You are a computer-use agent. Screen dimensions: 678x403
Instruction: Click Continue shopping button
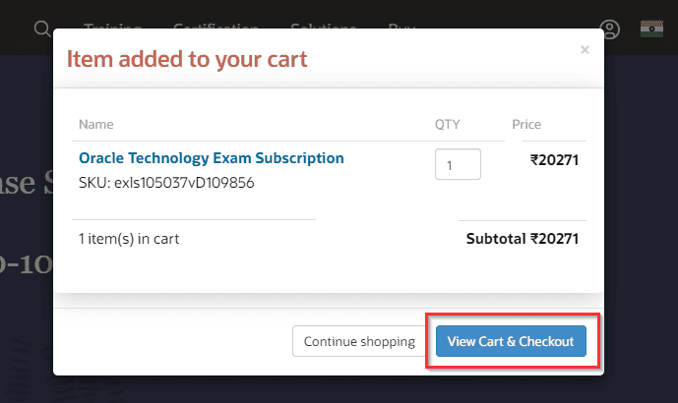point(359,341)
